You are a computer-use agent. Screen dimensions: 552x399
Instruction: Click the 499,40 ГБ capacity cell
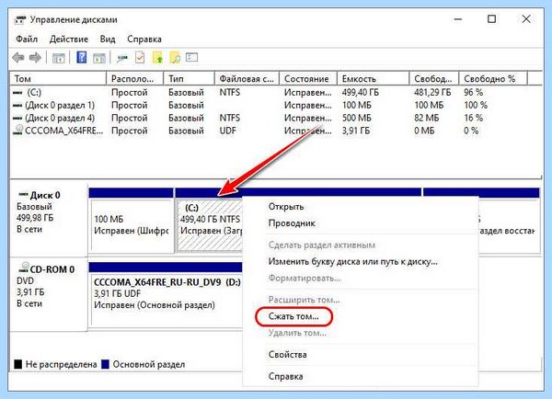361,92
